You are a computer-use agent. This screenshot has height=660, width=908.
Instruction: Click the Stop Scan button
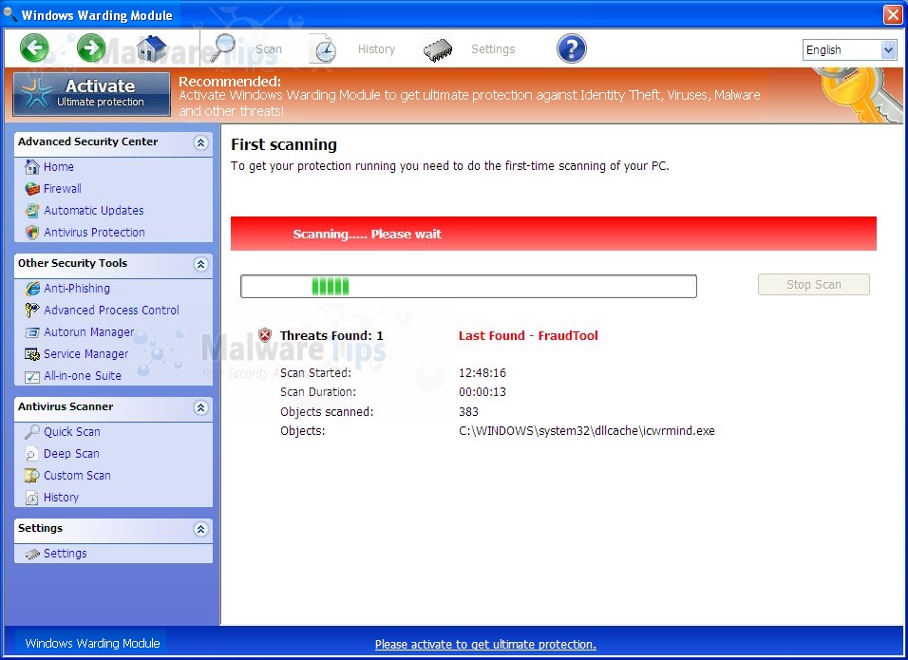pyautogui.click(x=814, y=285)
